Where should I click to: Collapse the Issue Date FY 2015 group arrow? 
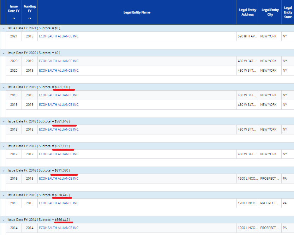click(4, 195)
